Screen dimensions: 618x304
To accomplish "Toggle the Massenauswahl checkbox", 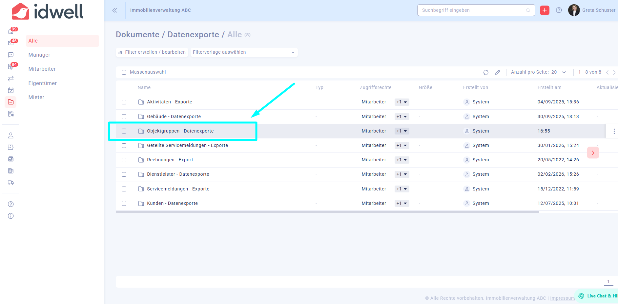I will pyautogui.click(x=124, y=72).
